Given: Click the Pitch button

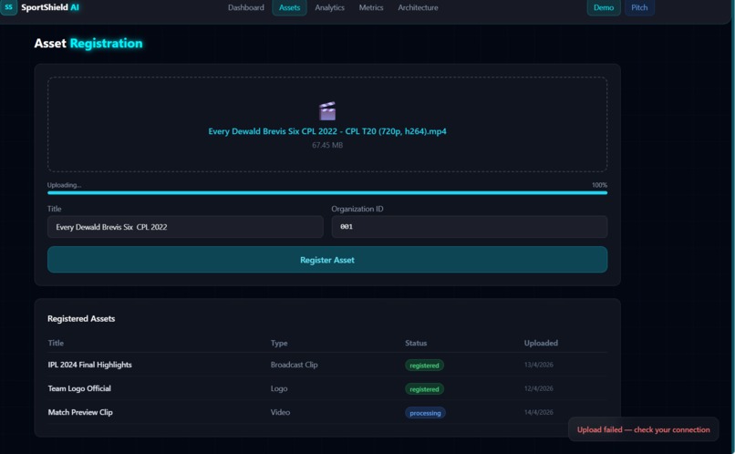Looking at the screenshot, I should [639, 7].
